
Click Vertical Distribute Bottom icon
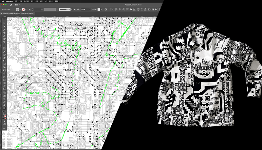click(x=145, y=9)
